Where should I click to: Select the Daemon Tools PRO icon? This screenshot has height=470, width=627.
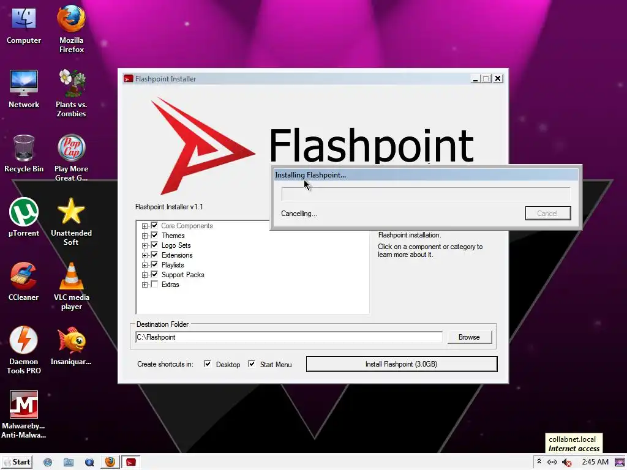[24, 351]
